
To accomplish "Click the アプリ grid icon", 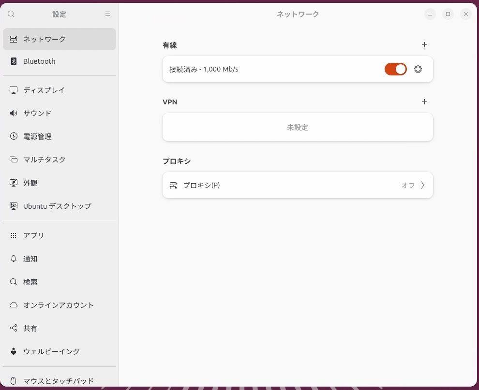I will click(x=14, y=235).
